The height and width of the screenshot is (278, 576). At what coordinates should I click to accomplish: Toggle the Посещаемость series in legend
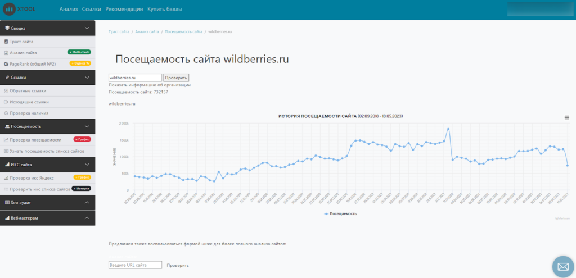tap(340, 213)
